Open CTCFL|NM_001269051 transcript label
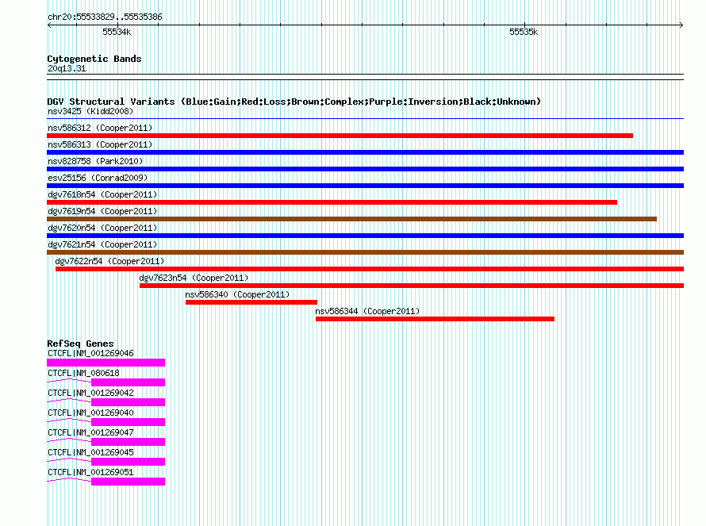The height and width of the screenshot is (526, 706). pos(91,472)
